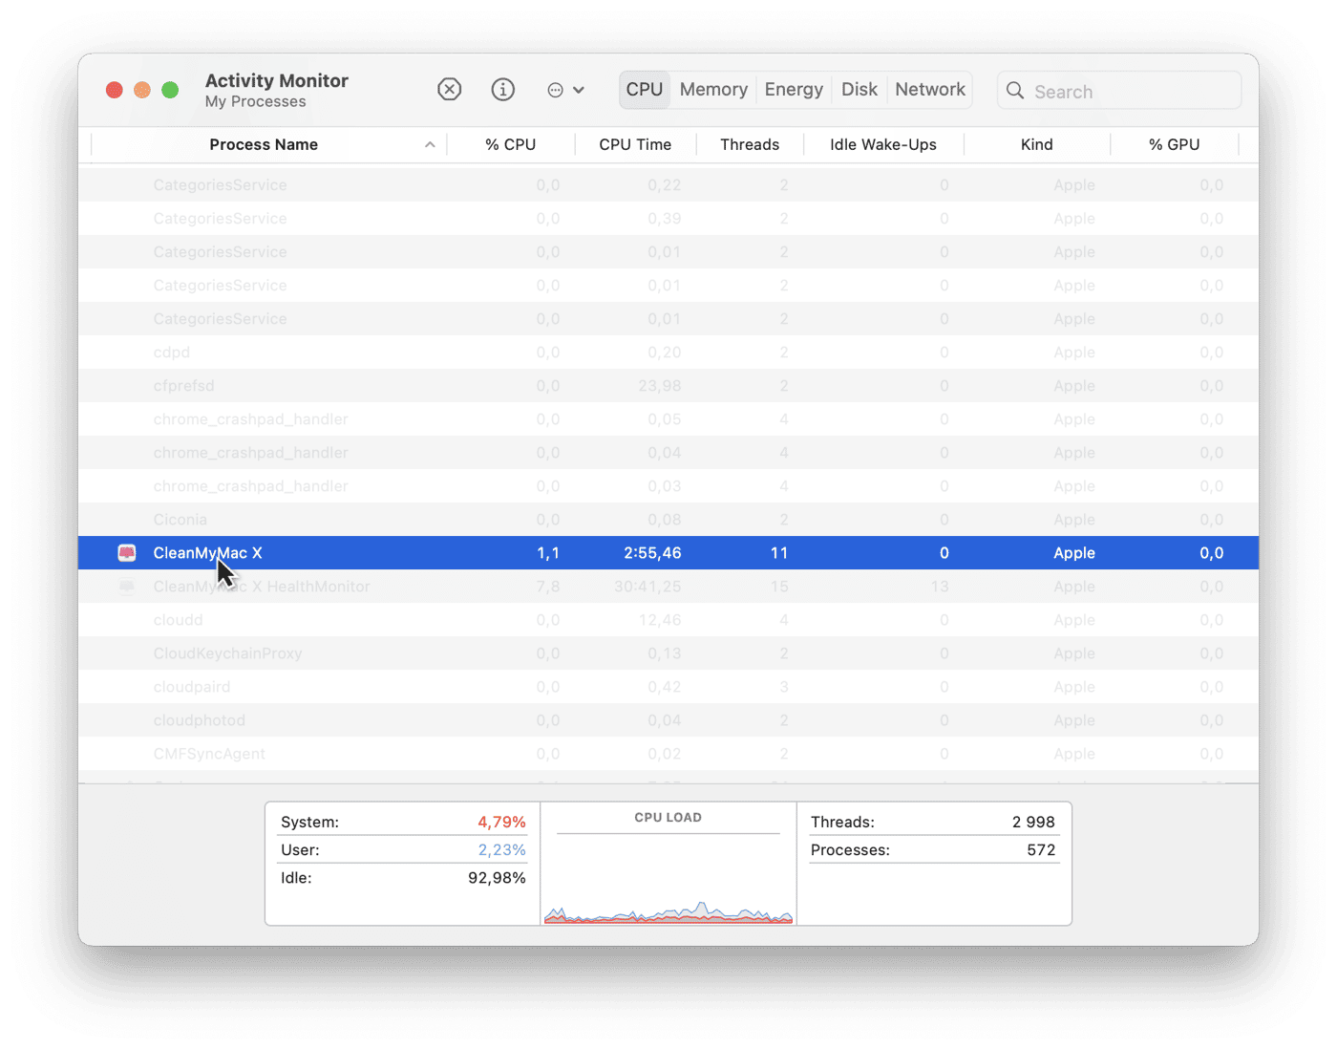Switch to the Network tab

[930, 90]
